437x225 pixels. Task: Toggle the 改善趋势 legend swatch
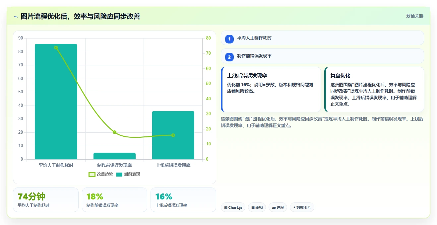pyautogui.click(x=92, y=174)
